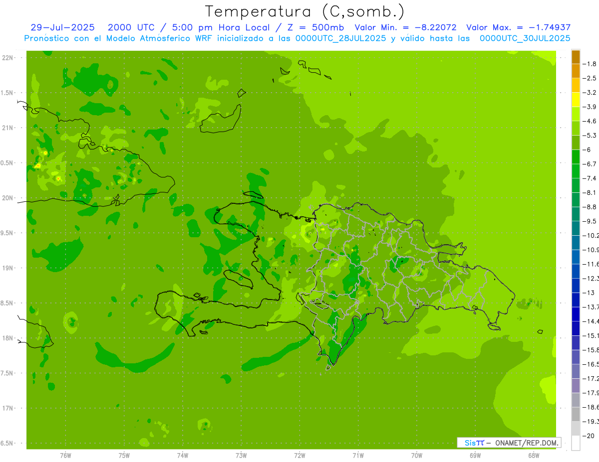Click the "68W" longitude label
This screenshot has height=462, width=599.
point(534,455)
